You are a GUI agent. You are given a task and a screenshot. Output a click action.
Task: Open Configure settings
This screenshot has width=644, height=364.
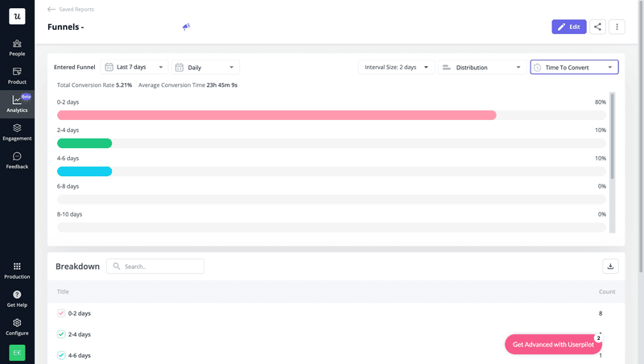click(x=17, y=327)
